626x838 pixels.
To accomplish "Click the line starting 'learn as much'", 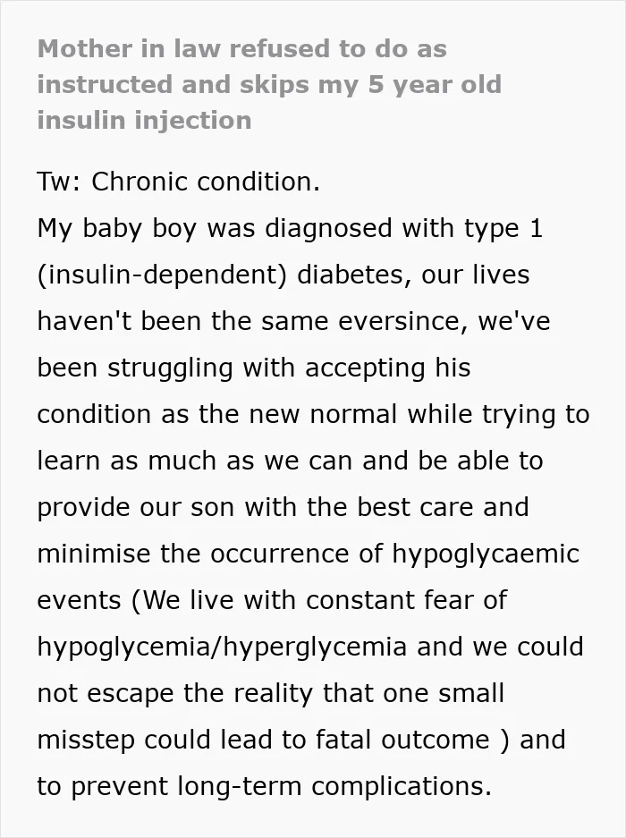I will [x=291, y=461].
